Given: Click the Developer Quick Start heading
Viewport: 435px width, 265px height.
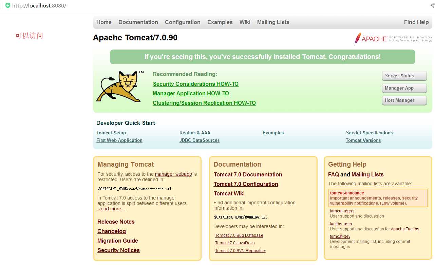Looking at the screenshot, I should pos(126,123).
